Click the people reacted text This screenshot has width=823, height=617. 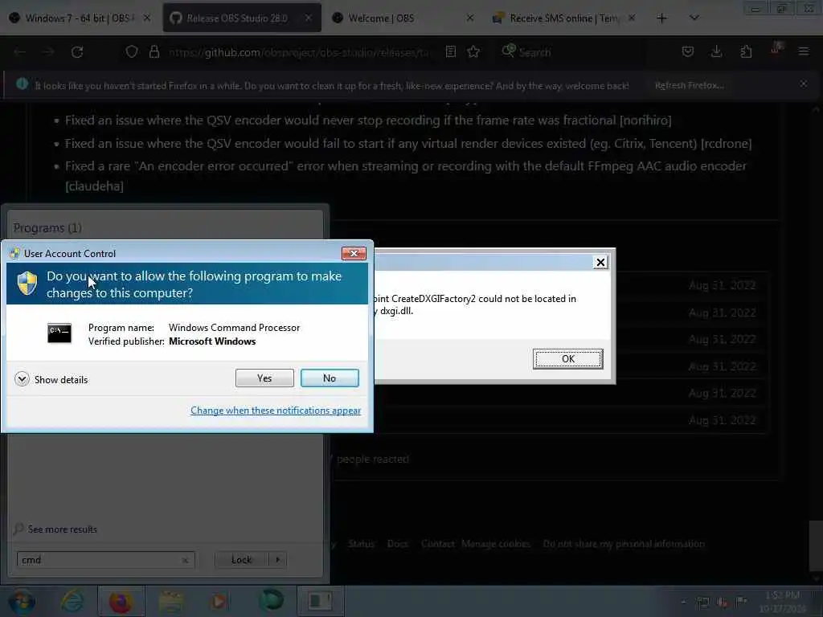[373, 459]
